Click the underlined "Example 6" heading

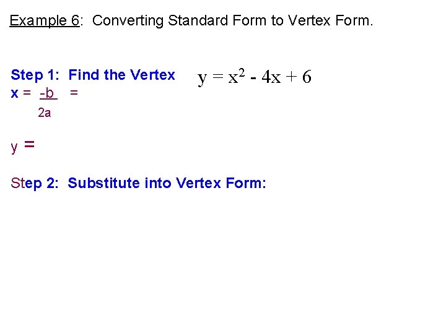pyautogui.click(x=45, y=21)
